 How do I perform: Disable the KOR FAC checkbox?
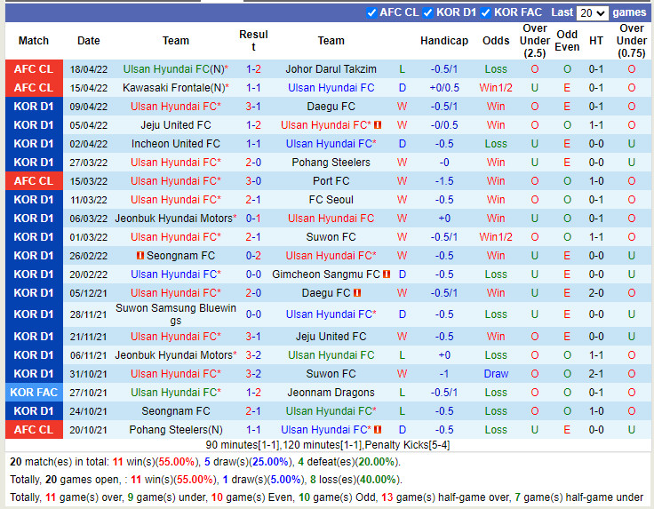[x=486, y=12]
